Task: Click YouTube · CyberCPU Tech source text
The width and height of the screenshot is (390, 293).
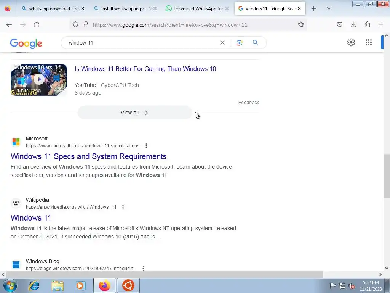Action: coord(107,85)
